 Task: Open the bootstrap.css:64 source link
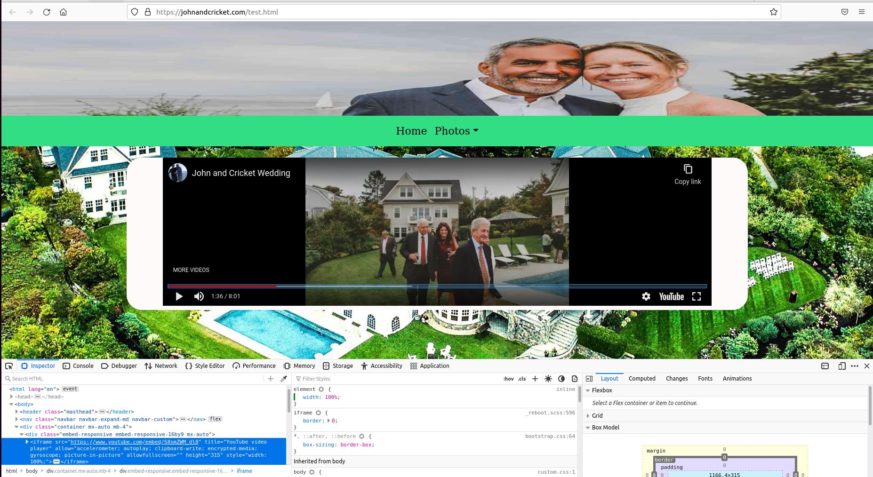(x=550, y=437)
